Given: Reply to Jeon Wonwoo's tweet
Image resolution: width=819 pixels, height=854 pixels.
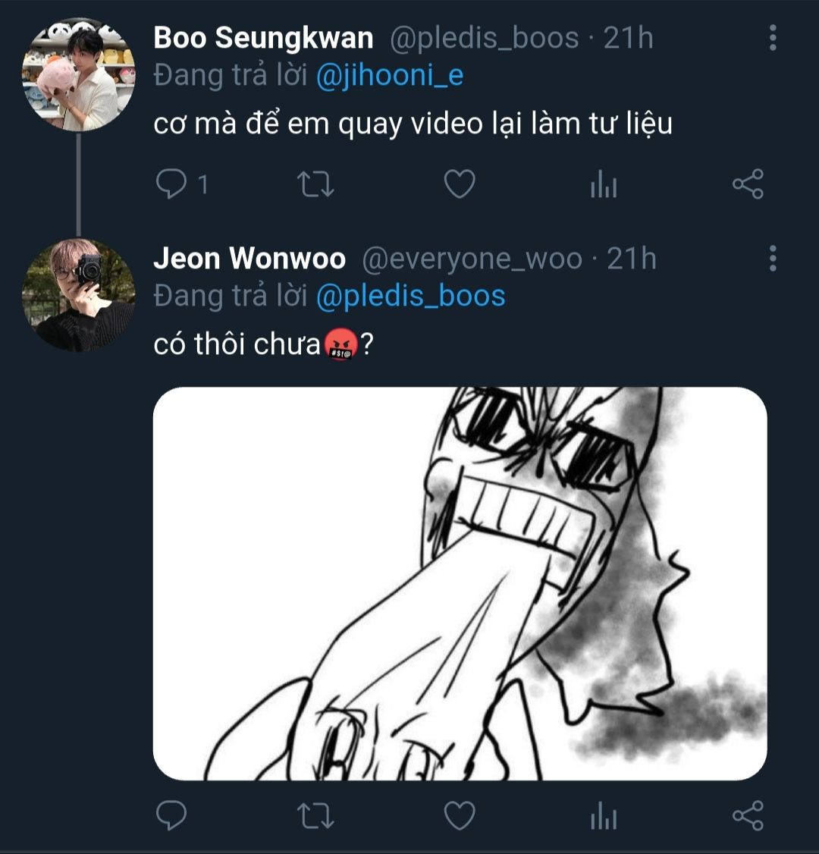Looking at the screenshot, I should (171, 816).
